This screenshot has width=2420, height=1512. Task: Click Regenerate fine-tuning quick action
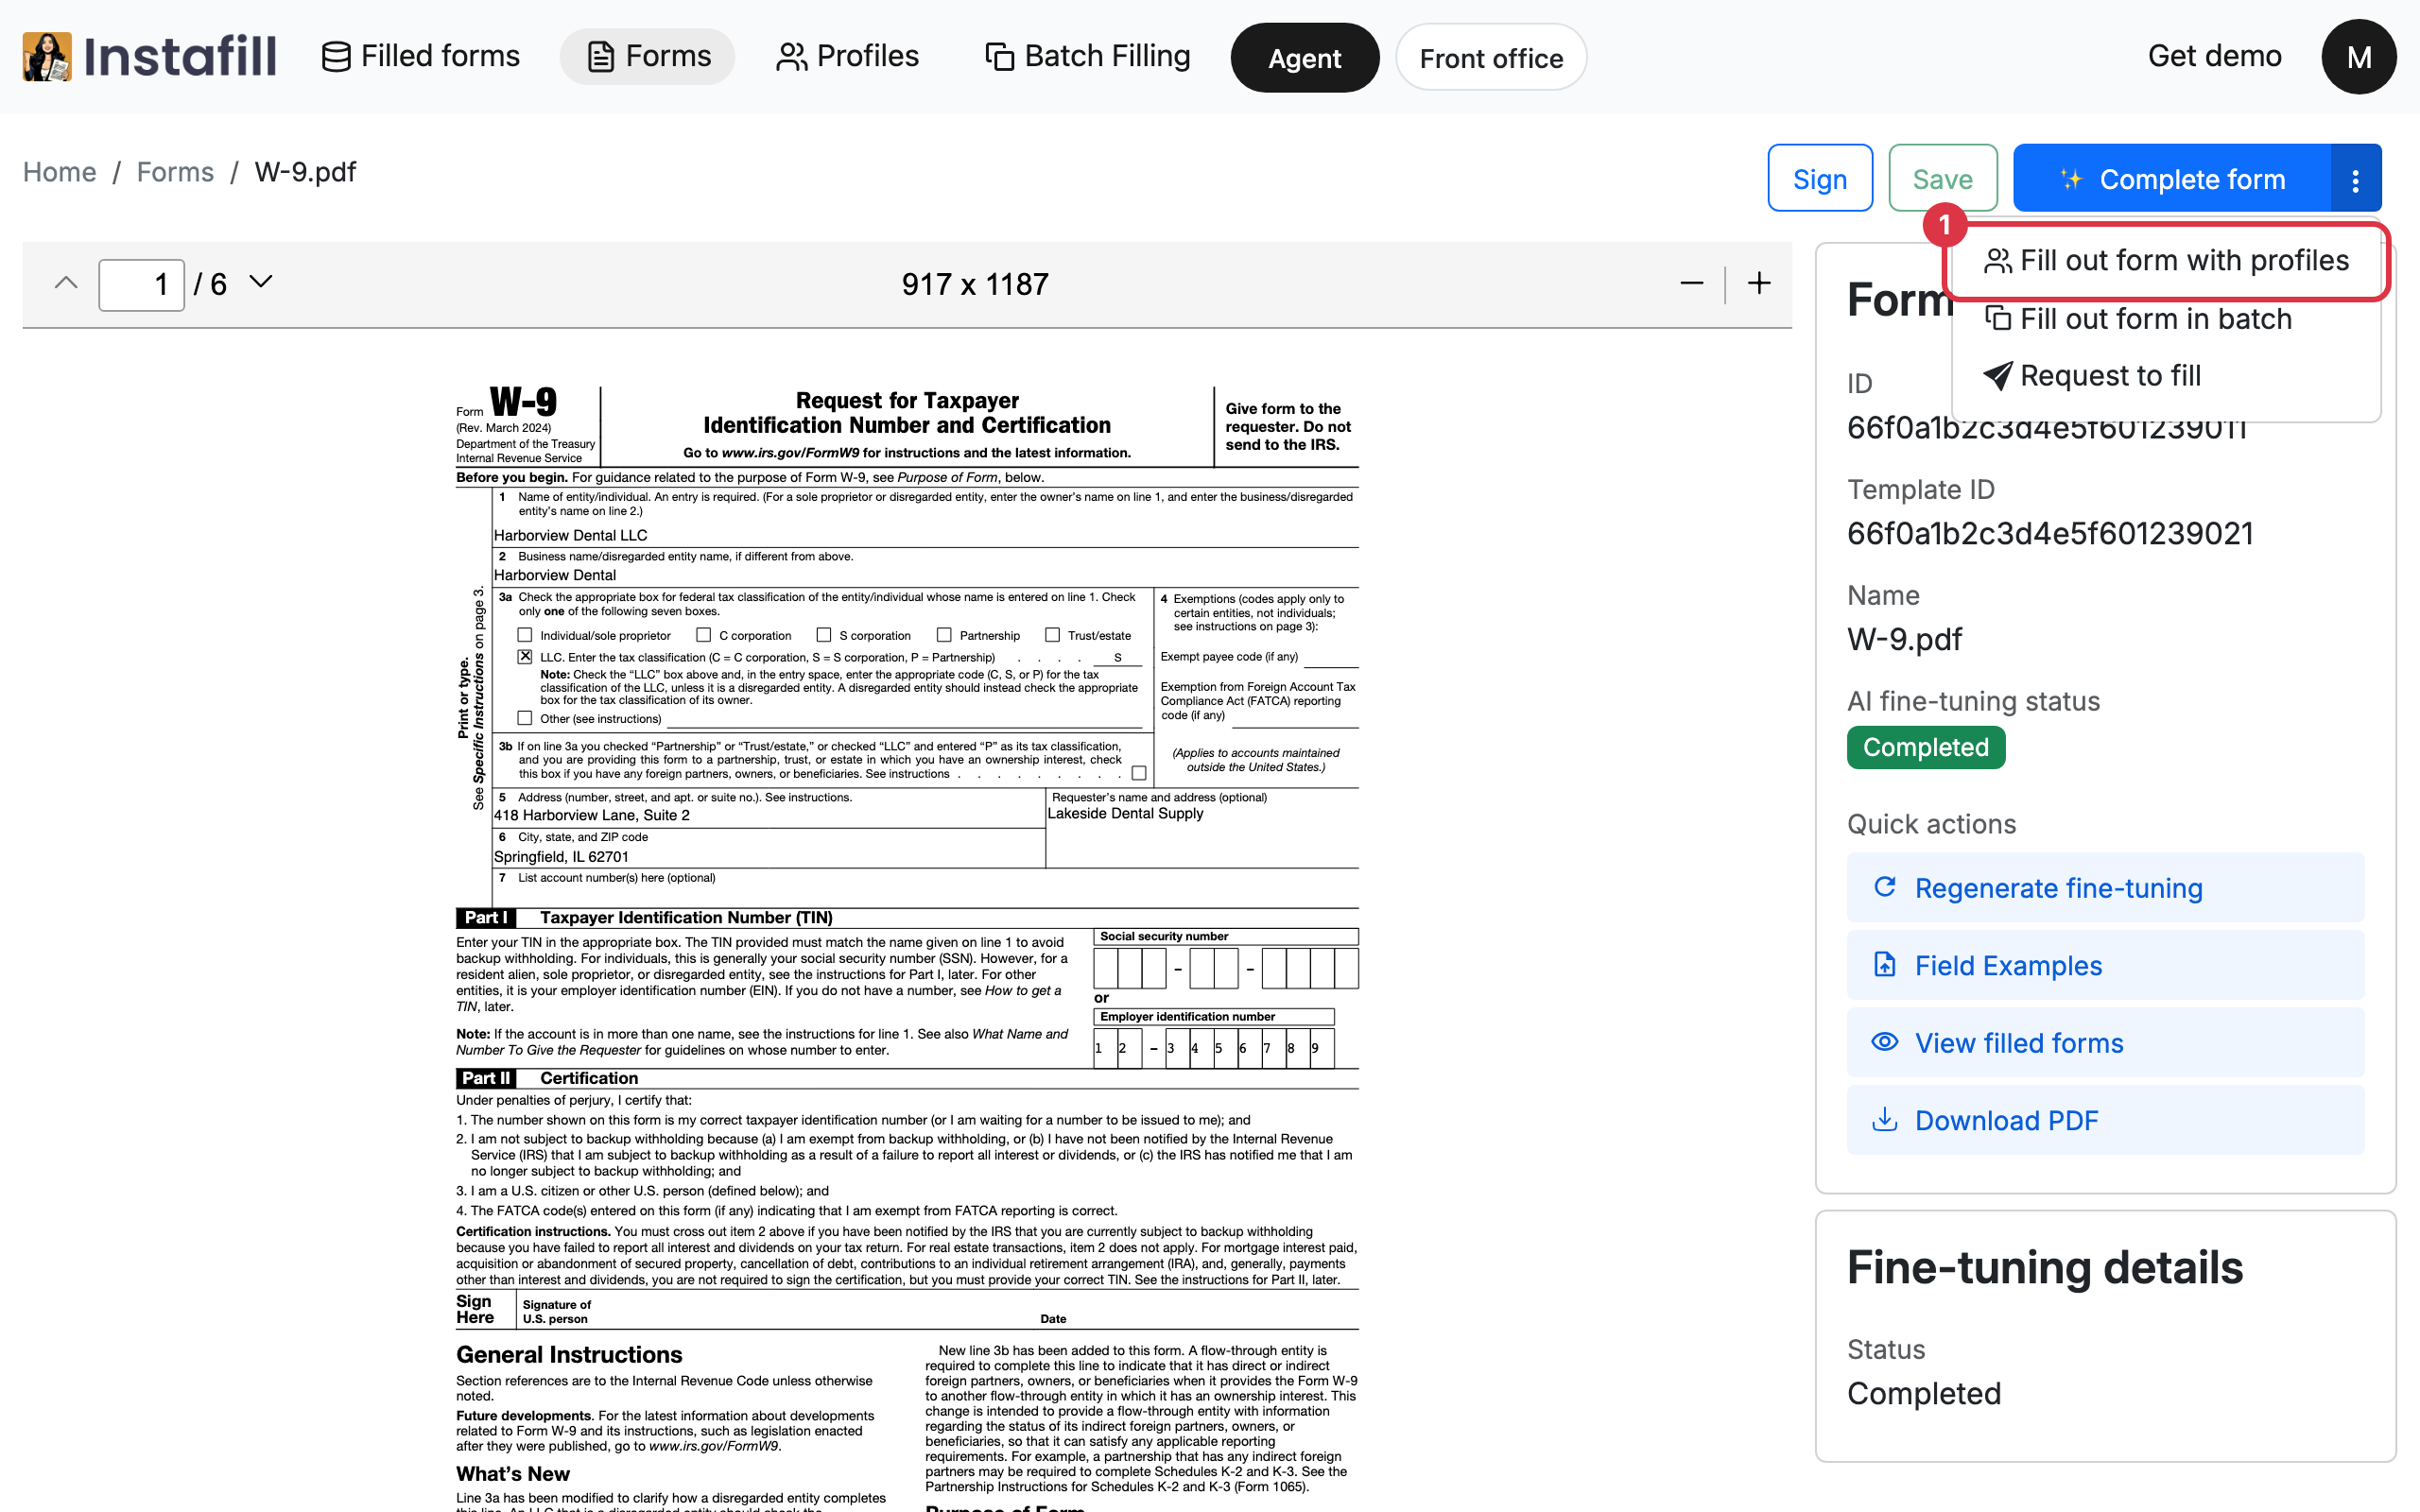tap(2105, 888)
